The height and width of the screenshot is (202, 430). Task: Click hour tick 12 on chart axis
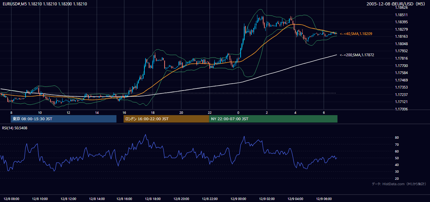point(68,112)
